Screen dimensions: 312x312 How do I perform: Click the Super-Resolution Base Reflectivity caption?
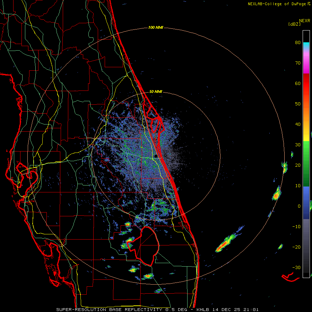click(x=157, y=310)
